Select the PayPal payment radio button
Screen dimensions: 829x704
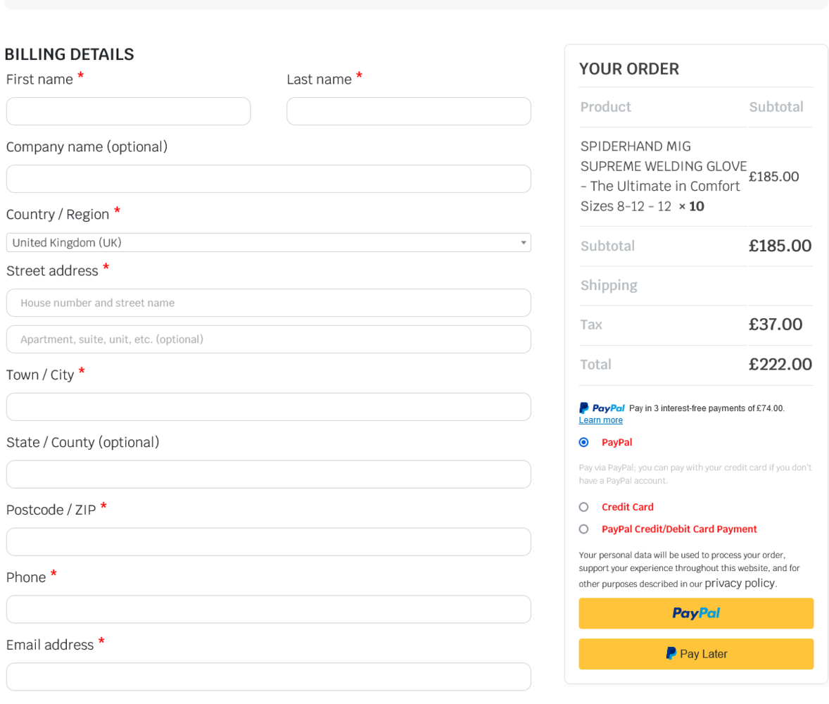[x=583, y=442]
